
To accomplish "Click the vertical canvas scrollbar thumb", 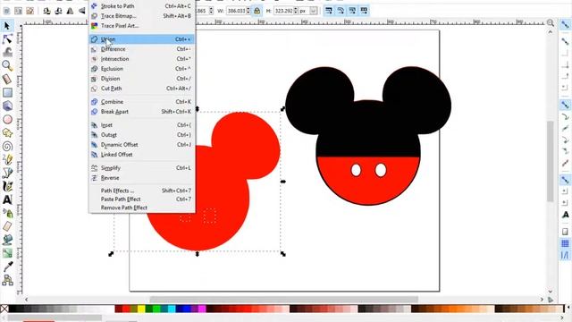I will coord(551,161).
